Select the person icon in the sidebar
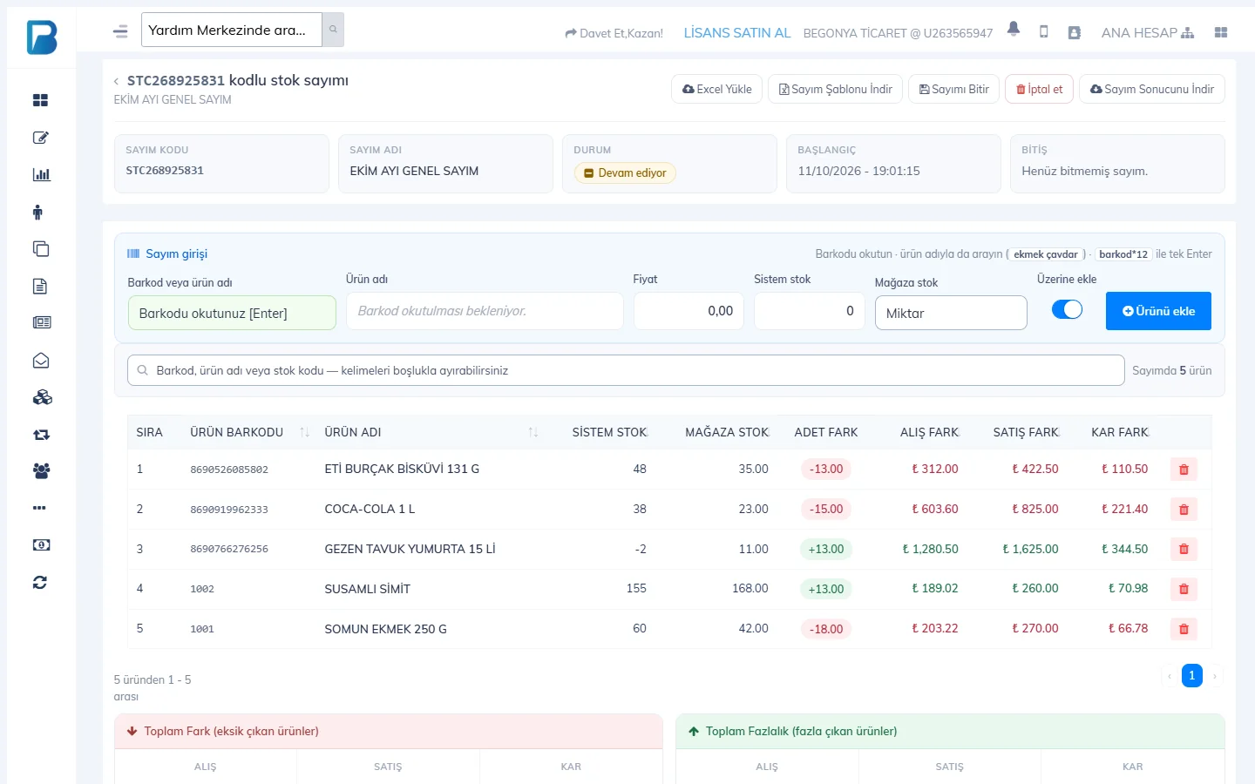This screenshot has height=784, width=1255. pyautogui.click(x=37, y=212)
